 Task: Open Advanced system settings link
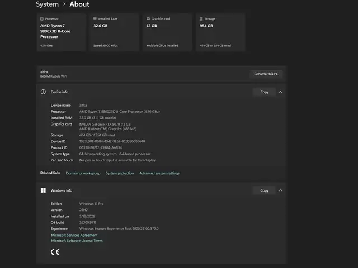coord(159,173)
